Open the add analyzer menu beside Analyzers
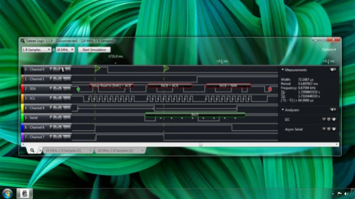 click(333, 110)
